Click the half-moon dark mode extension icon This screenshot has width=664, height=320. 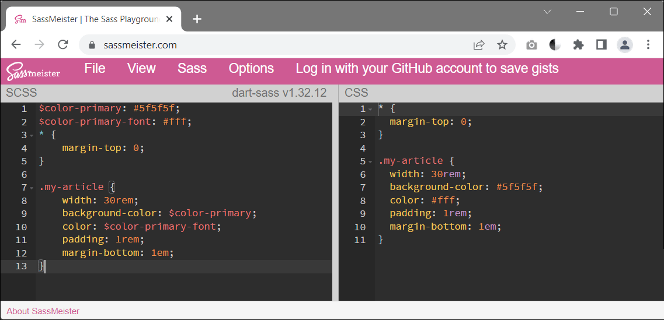point(555,45)
